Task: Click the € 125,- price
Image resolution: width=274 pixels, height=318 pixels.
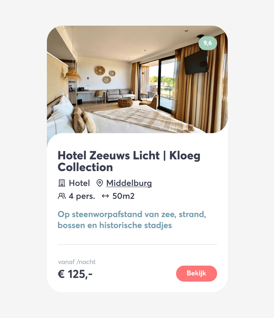Action: pos(75,274)
